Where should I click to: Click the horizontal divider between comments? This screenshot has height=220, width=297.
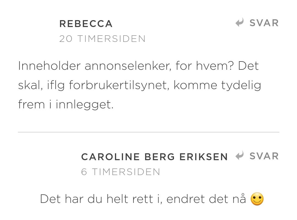(149, 132)
